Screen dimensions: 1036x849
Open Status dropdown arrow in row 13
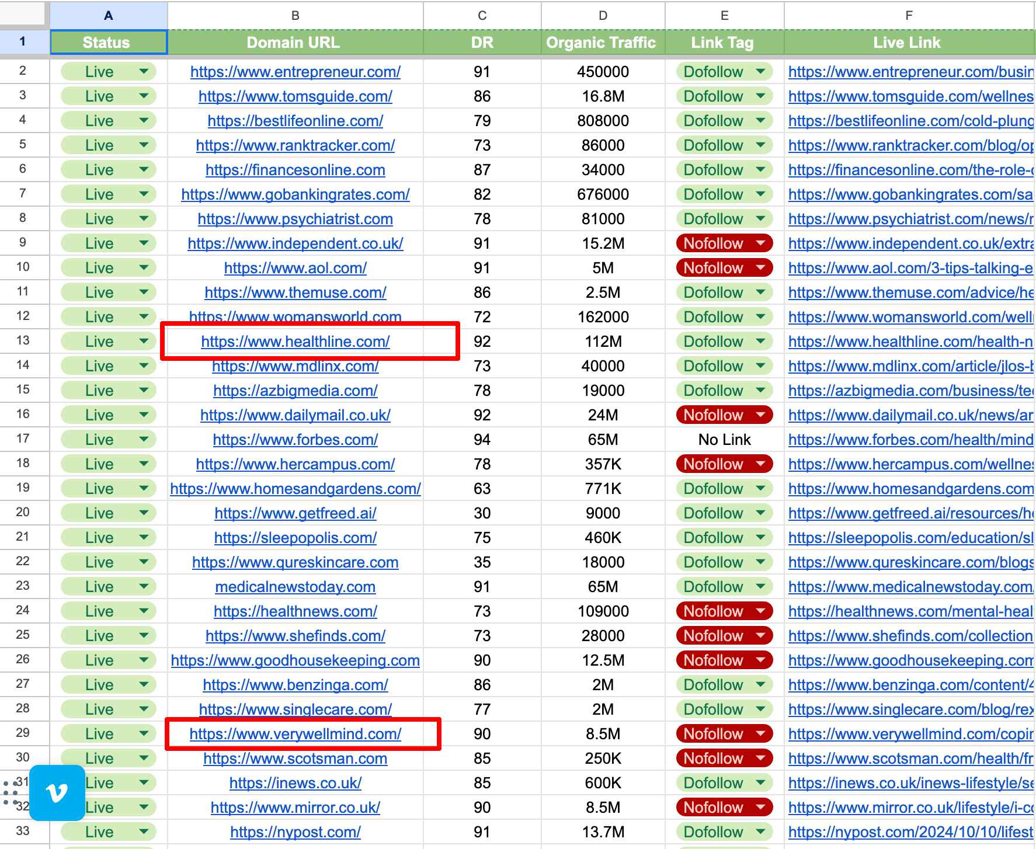(x=144, y=342)
